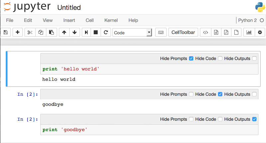Interrupt the kernel with the stop icon
Viewport: 266px width, 143px height.
[96, 32]
